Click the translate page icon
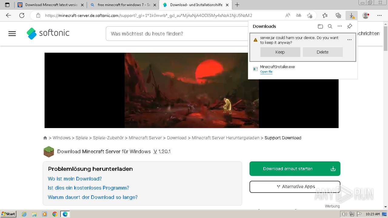 299,15
